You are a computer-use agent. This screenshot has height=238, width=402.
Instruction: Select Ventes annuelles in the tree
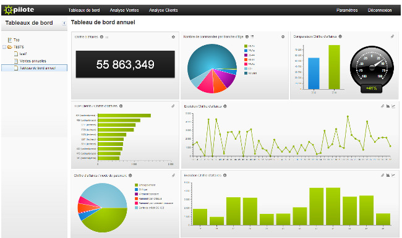pyautogui.click(x=33, y=61)
